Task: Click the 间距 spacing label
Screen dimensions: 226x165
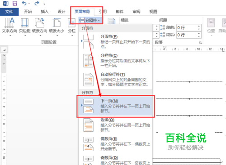Action: (163, 20)
